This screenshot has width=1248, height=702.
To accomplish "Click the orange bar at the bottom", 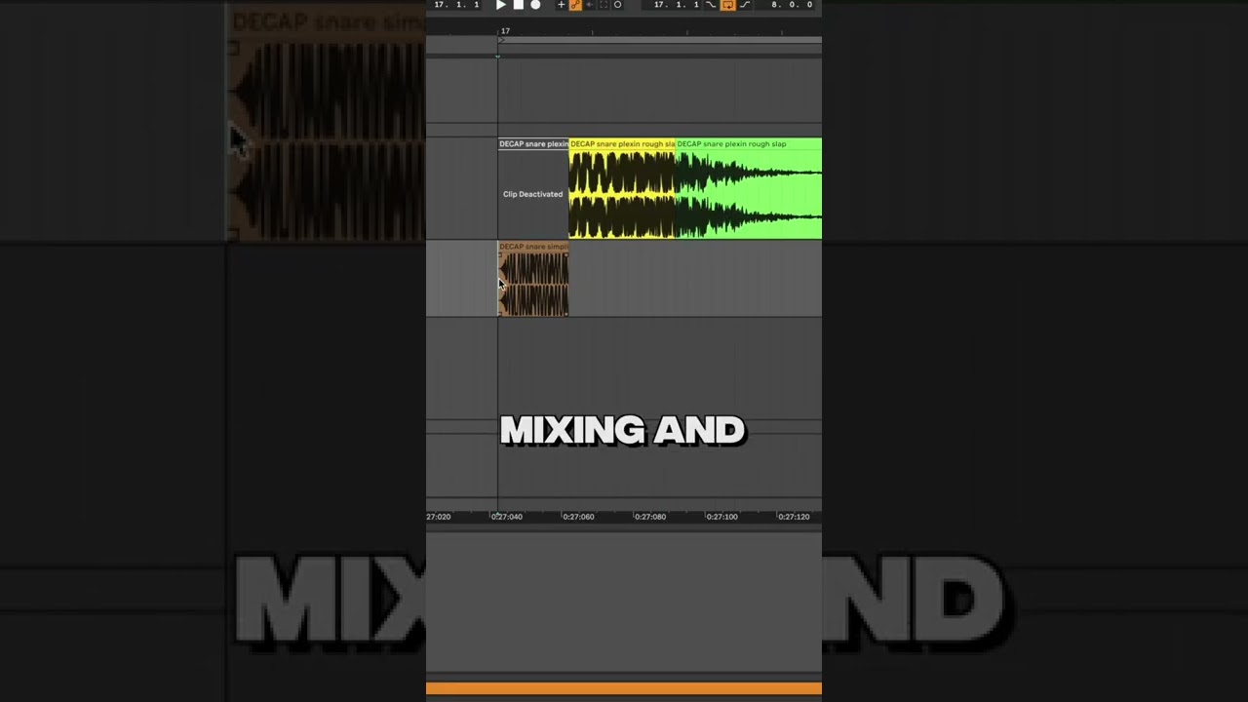I will click(x=624, y=688).
